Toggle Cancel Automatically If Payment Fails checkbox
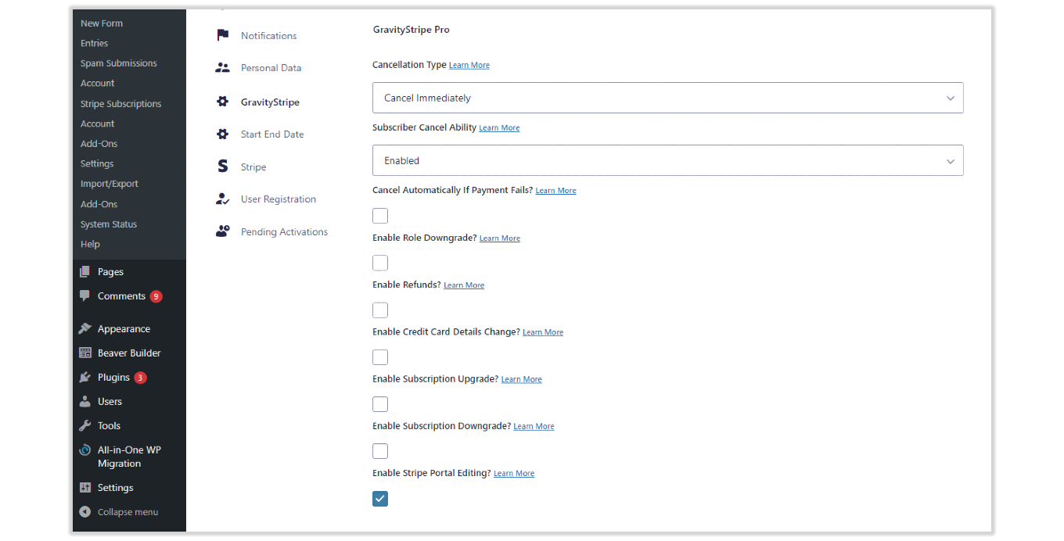The width and height of the screenshot is (1064, 541). point(380,216)
